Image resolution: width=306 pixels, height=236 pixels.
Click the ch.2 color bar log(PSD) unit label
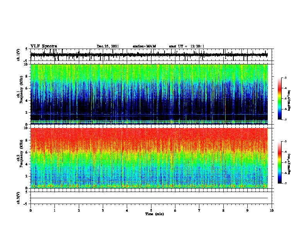tap(289, 164)
